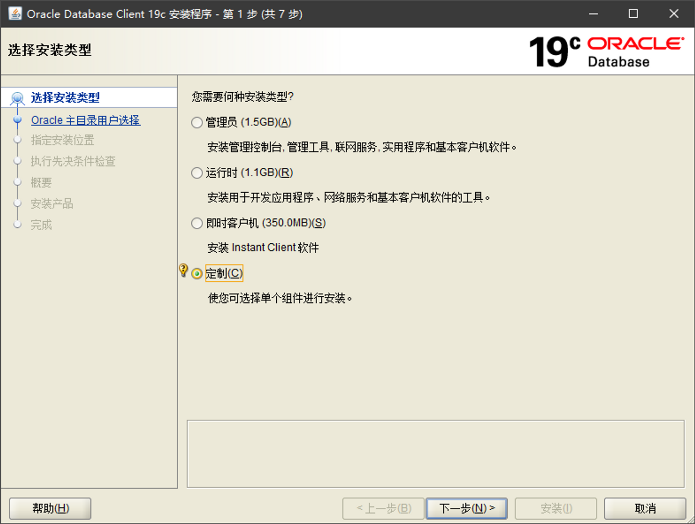Image resolution: width=695 pixels, height=524 pixels.
Task: Open the Oracle 主目录用户选择 step link
Action: (x=85, y=120)
